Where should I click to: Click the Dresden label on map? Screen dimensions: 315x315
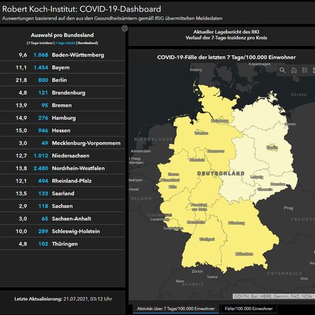pos(278,184)
